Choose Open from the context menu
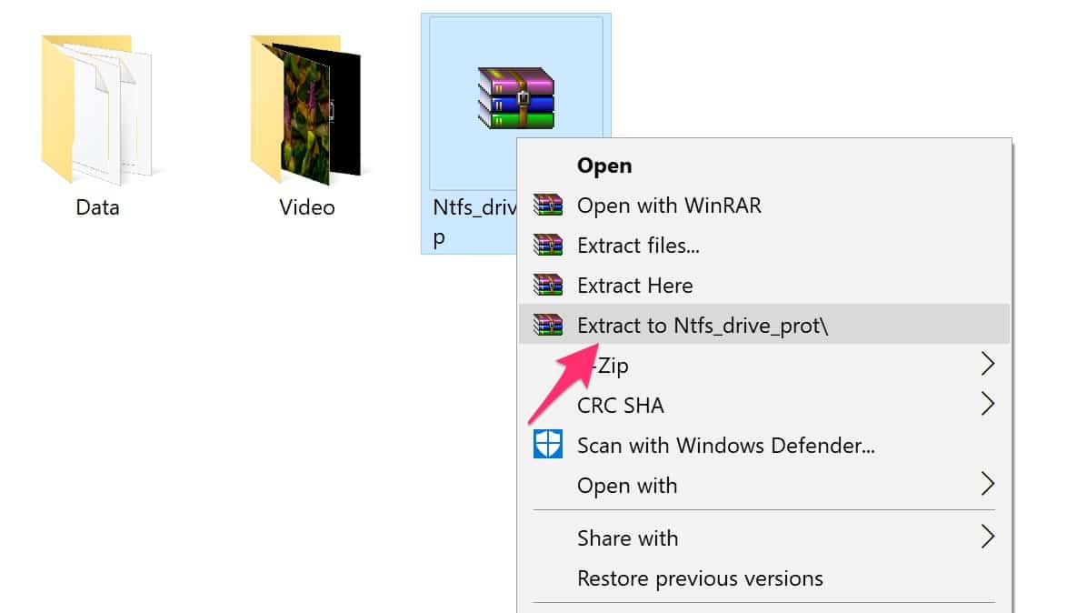This screenshot has height=613, width=1067. (x=604, y=166)
